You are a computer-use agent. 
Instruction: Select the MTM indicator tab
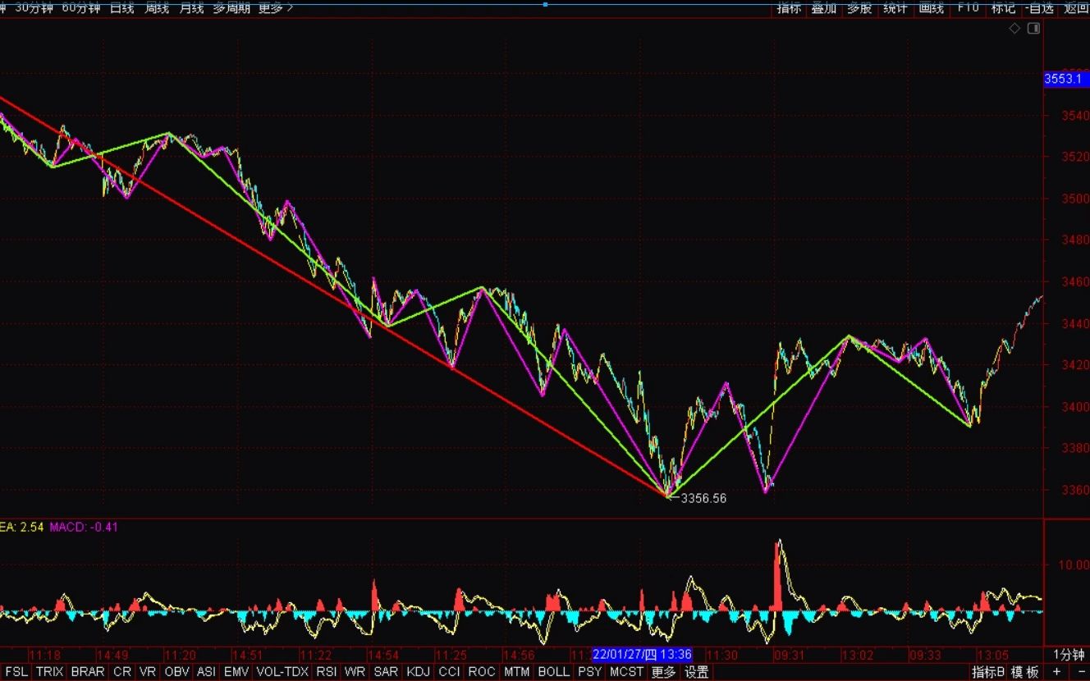point(516,672)
